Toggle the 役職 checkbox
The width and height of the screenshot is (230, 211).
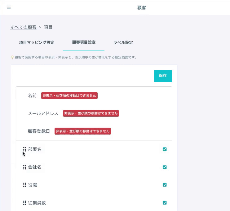pos(165,185)
